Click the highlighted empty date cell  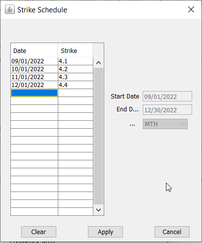point(34,93)
